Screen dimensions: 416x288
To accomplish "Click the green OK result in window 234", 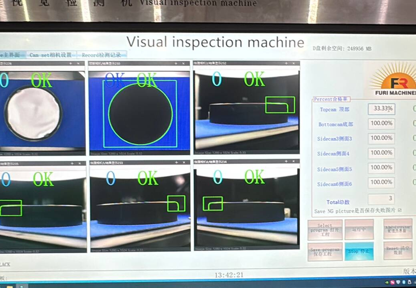I will tap(255, 177).
